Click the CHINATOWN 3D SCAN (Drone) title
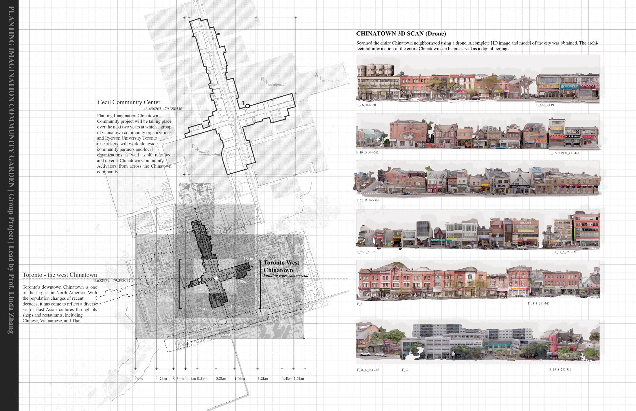Viewport: 636px width, 411px height. [x=401, y=34]
